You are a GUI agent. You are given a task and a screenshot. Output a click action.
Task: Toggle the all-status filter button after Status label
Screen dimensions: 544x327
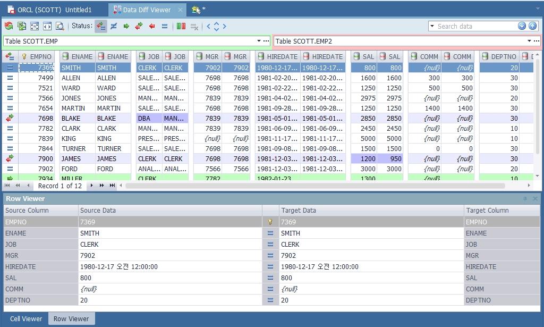point(101,26)
